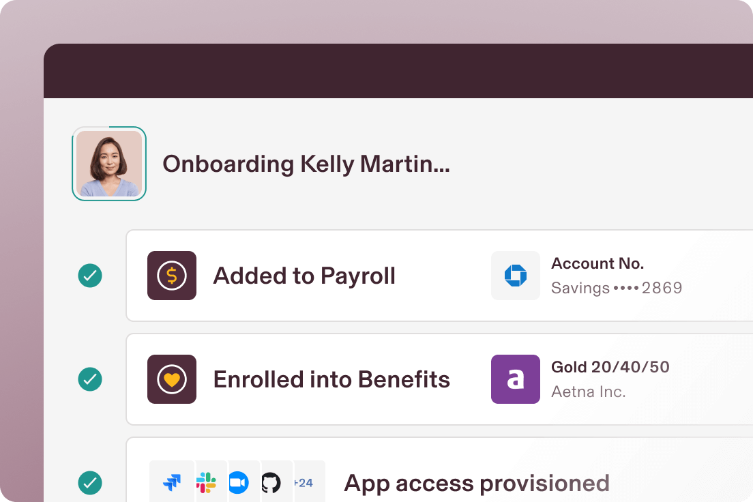Click the Benefits heart icon
This screenshot has height=502, width=753.
(171, 379)
